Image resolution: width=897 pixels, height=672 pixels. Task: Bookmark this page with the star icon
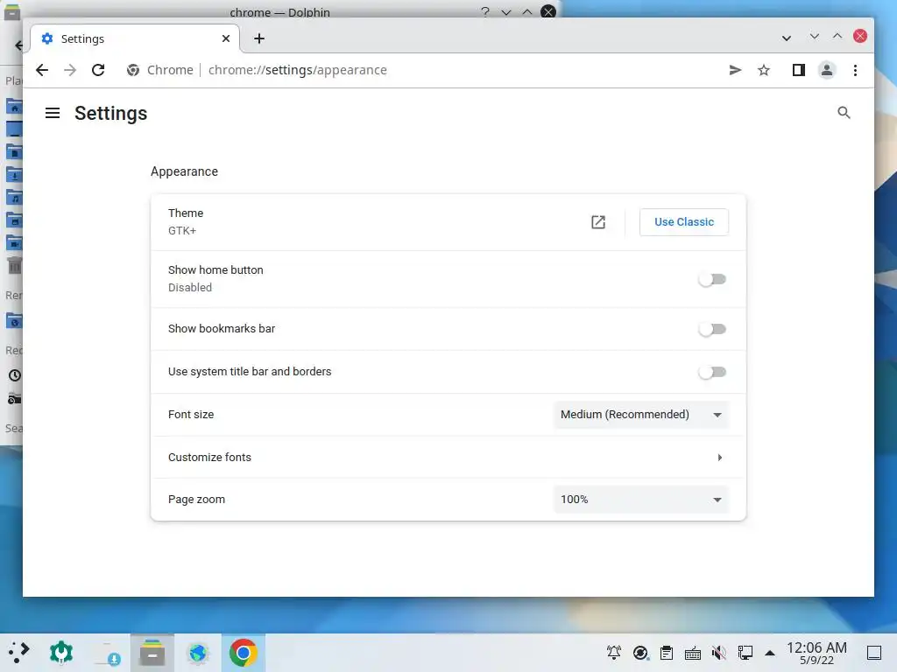[764, 70]
